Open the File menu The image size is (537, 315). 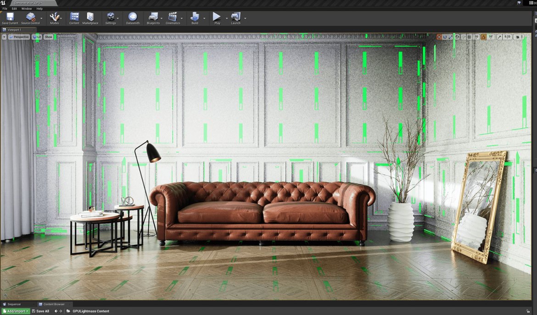click(5, 9)
